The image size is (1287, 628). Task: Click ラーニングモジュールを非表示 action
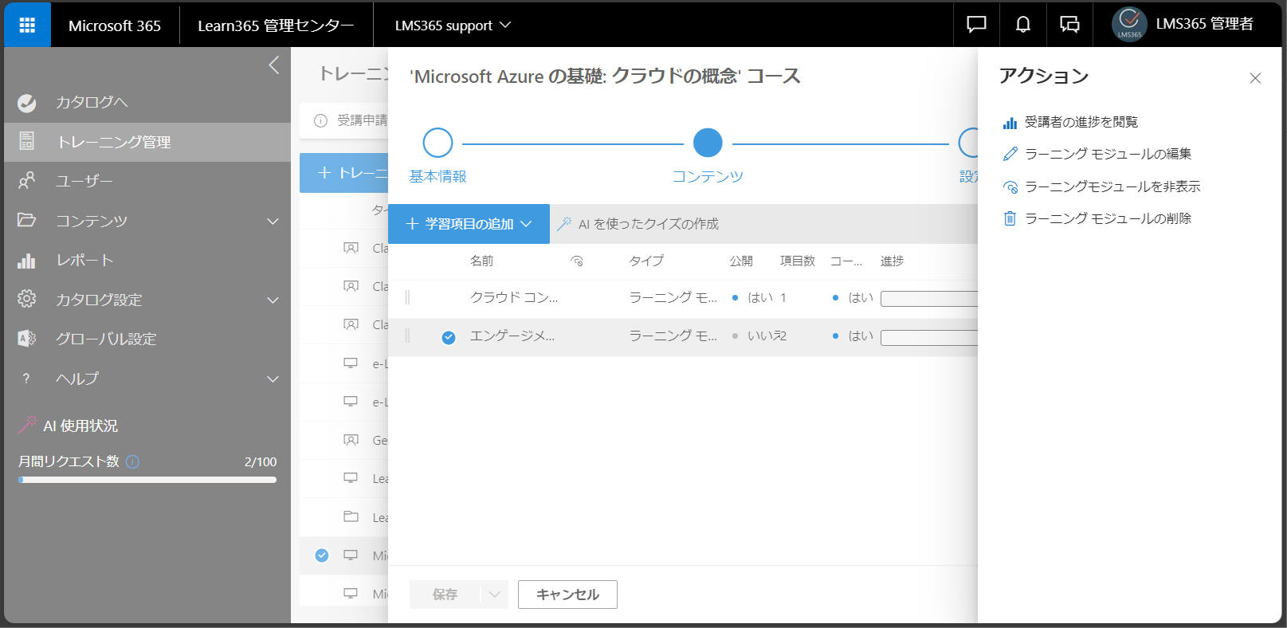tap(1112, 186)
